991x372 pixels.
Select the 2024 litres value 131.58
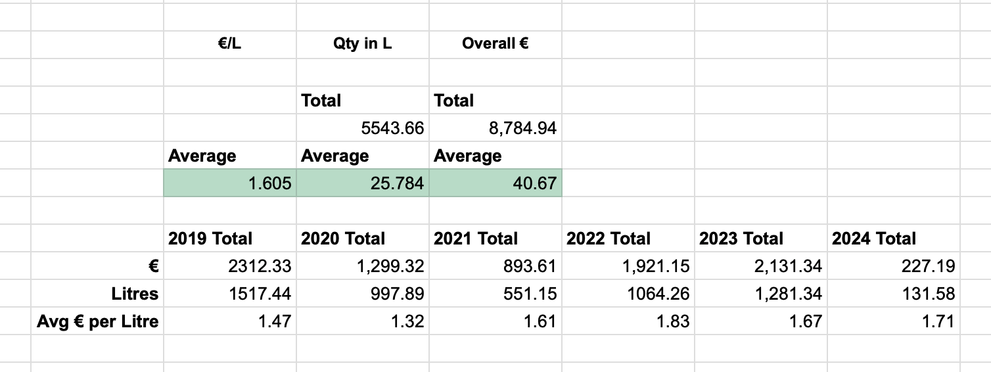point(893,294)
